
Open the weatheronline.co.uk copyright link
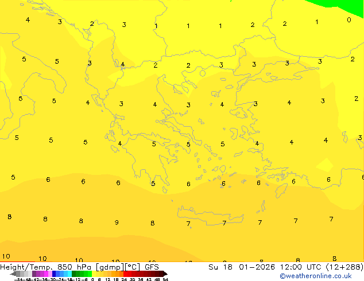point(316,276)
